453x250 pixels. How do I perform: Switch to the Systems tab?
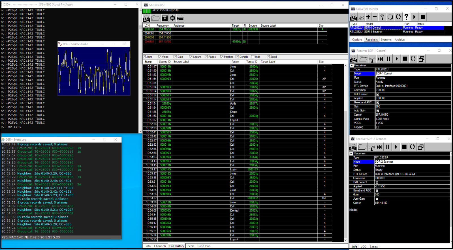coord(386,40)
